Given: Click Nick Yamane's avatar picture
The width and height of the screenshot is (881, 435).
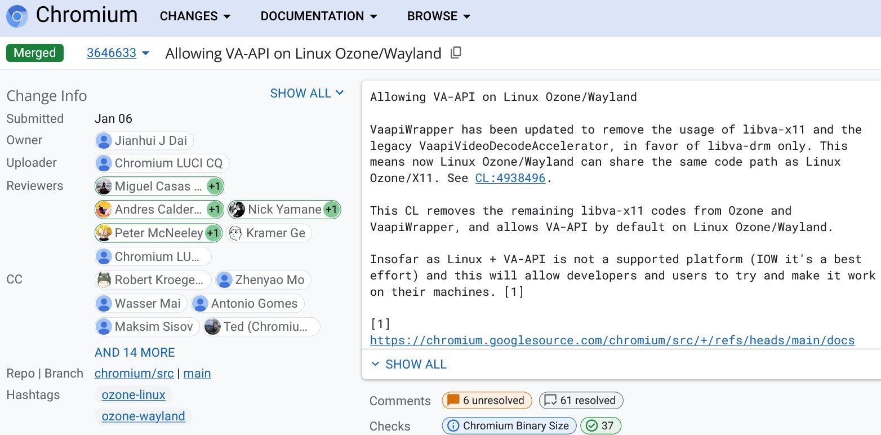Looking at the screenshot, I should point(237,210).
